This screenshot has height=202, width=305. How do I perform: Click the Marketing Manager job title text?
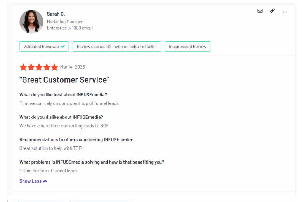pos(65,22)
